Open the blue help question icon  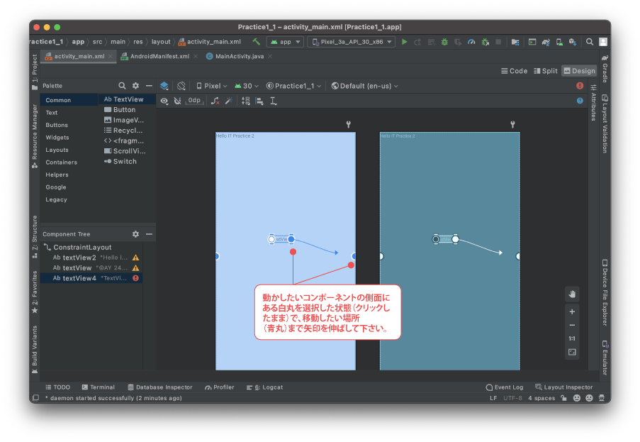click(x=580, y=101)
